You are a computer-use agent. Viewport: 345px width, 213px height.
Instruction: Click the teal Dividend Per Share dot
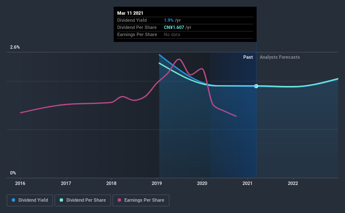click(61, 200)
